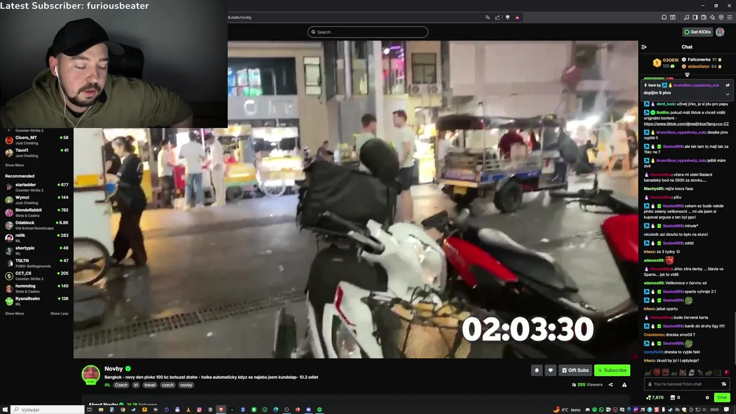736x414 pixels.
Task: Hide the pinned message eye icon
Action: [727, 85]
